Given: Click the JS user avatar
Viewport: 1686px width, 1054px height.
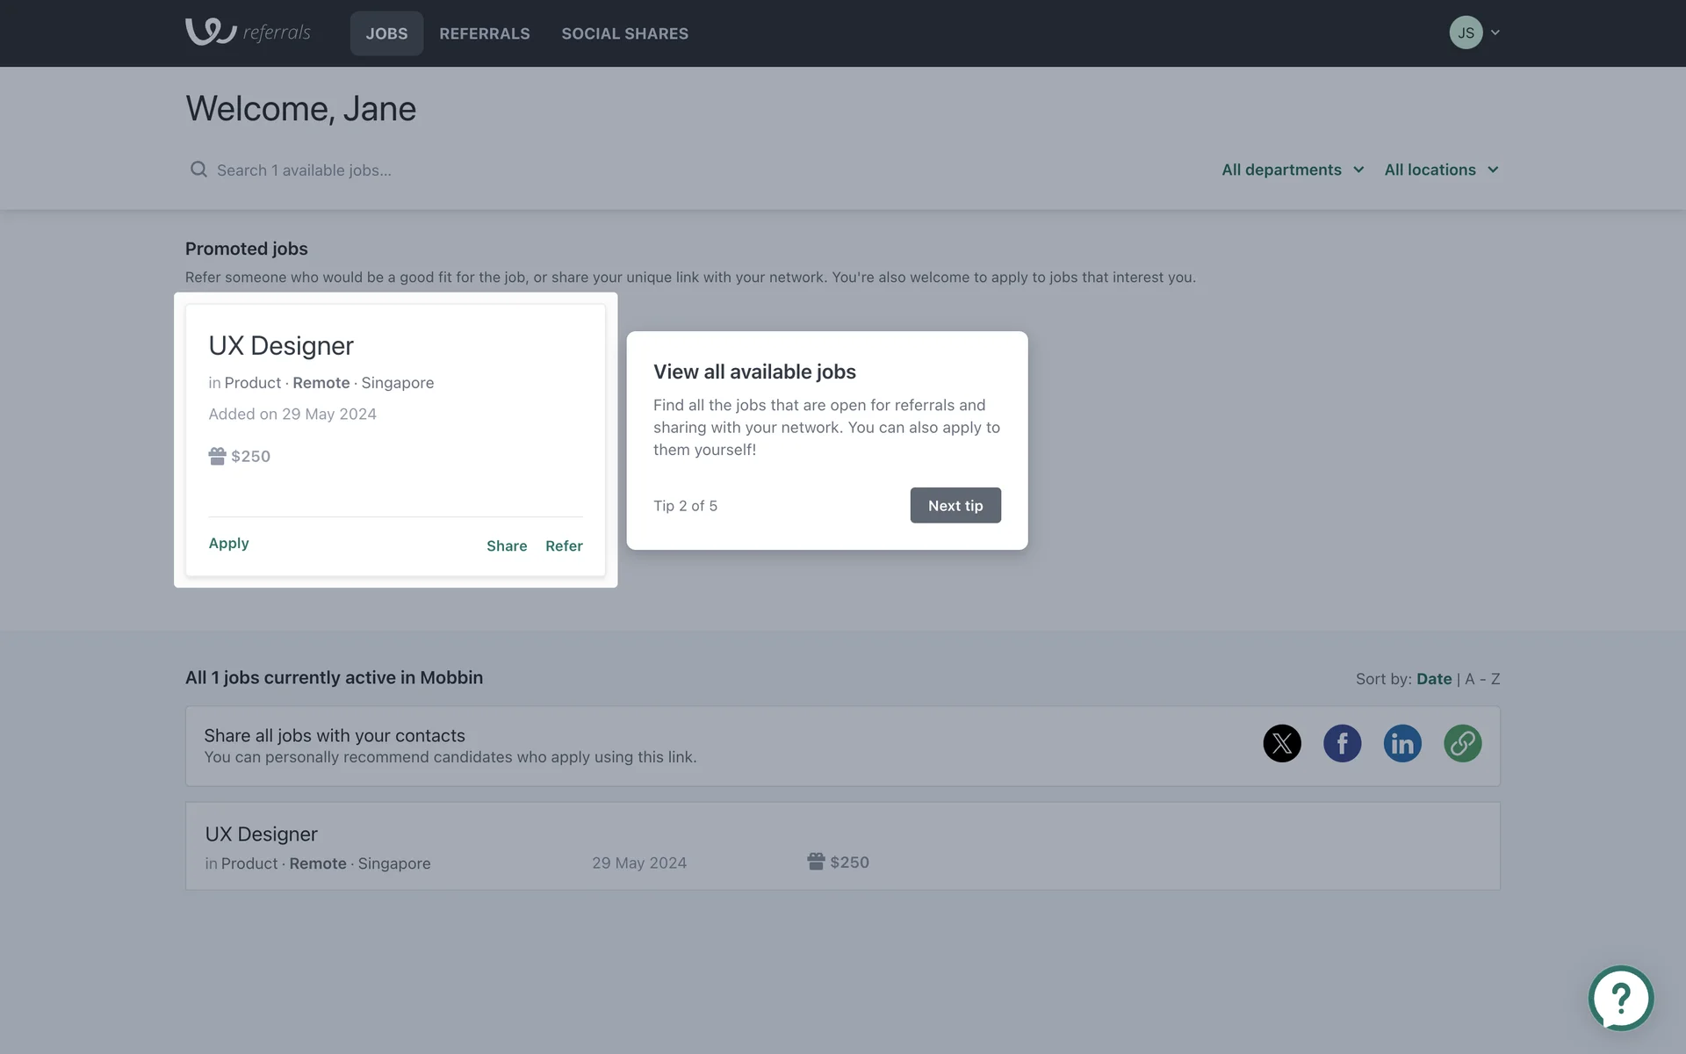Looking at the screenshot, I should pos(1465,32).
